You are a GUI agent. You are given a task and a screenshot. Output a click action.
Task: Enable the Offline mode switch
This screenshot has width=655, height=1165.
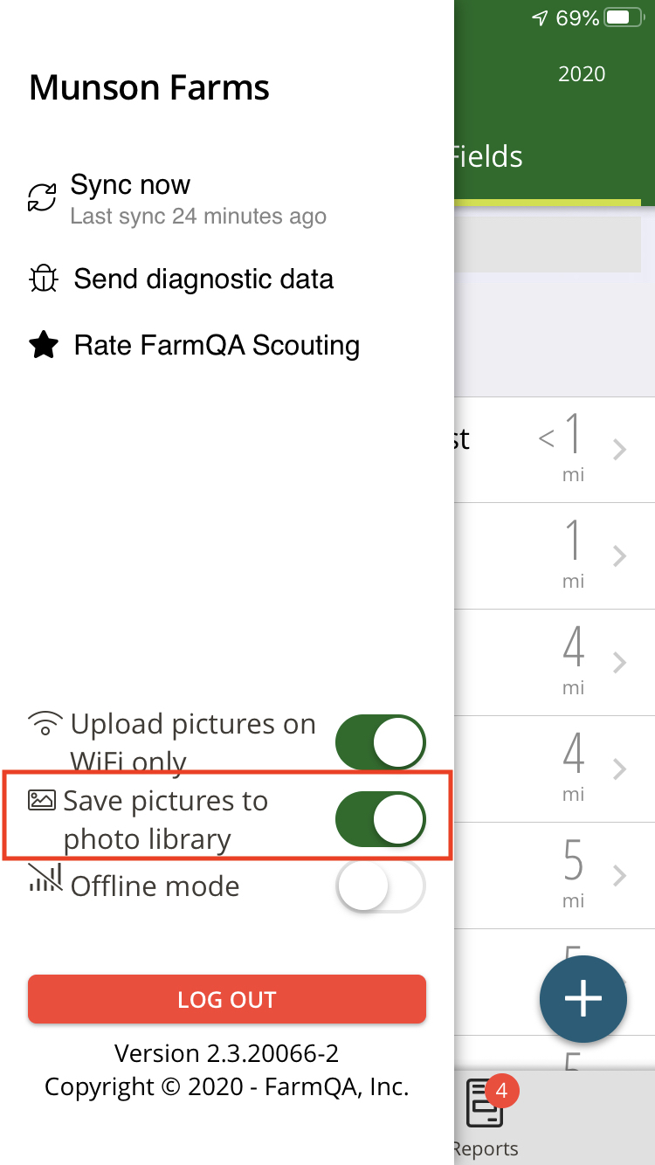tap(381, 887)
